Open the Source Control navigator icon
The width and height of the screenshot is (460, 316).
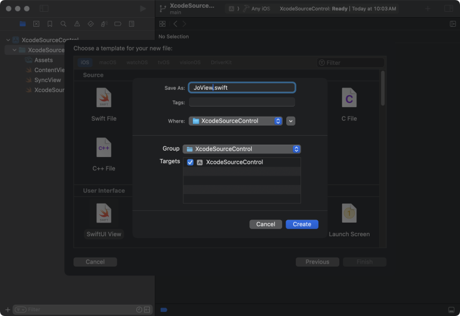click(36, 24)
